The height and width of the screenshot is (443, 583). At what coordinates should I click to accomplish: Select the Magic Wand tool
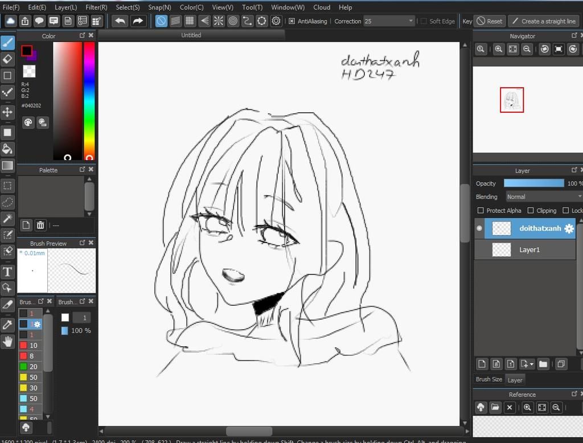pos(7,218)
